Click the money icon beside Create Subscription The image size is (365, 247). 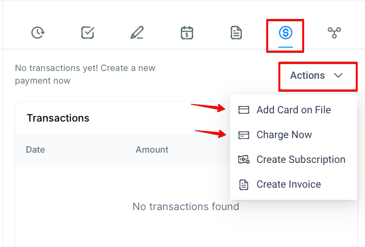[244, 159]
